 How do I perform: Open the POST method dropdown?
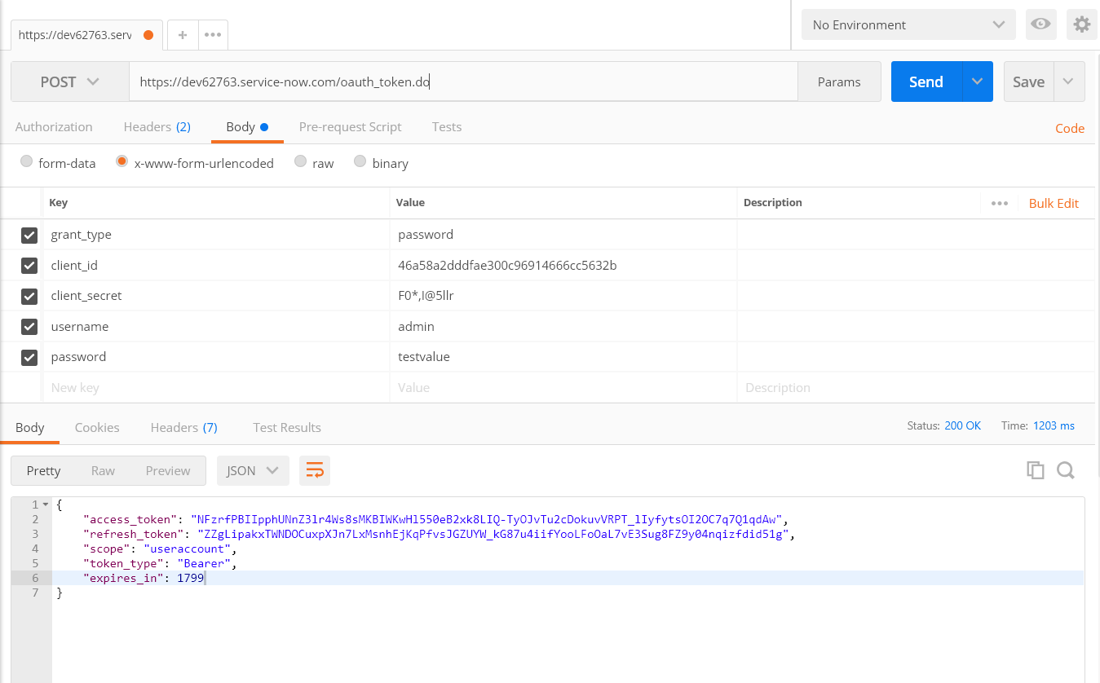(x=69, y=82)
